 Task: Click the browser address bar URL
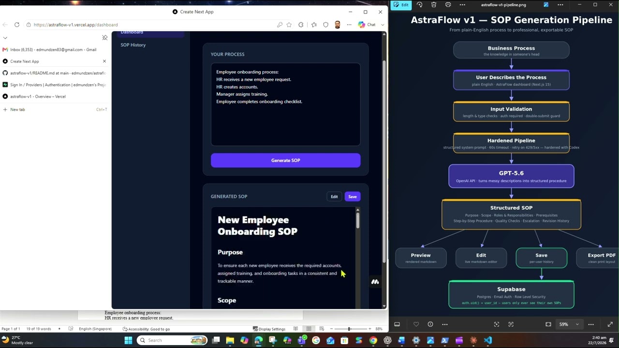click(x=75, y=25)
